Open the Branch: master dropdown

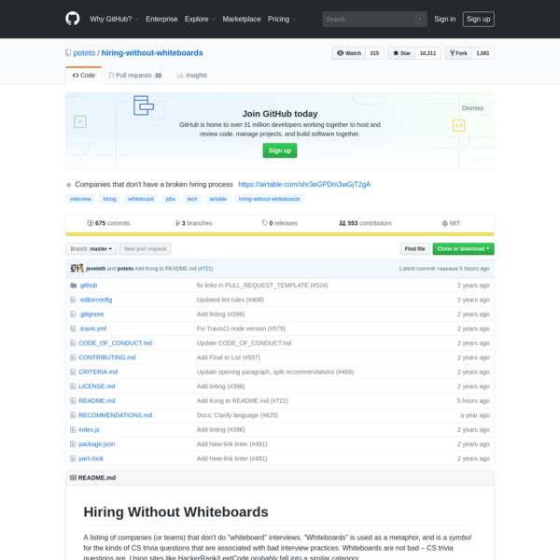coord(91,249)
